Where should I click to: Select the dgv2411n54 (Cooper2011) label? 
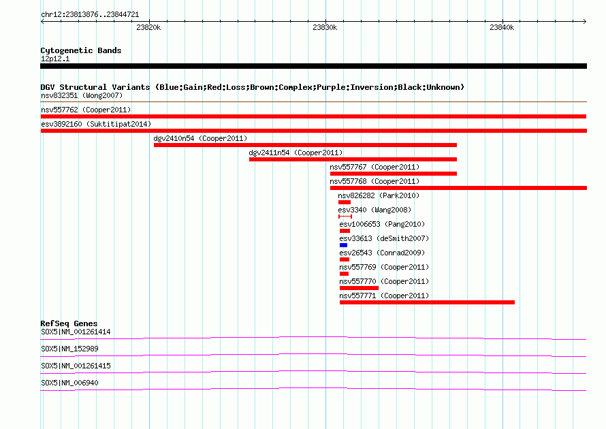tap(296, 153)
